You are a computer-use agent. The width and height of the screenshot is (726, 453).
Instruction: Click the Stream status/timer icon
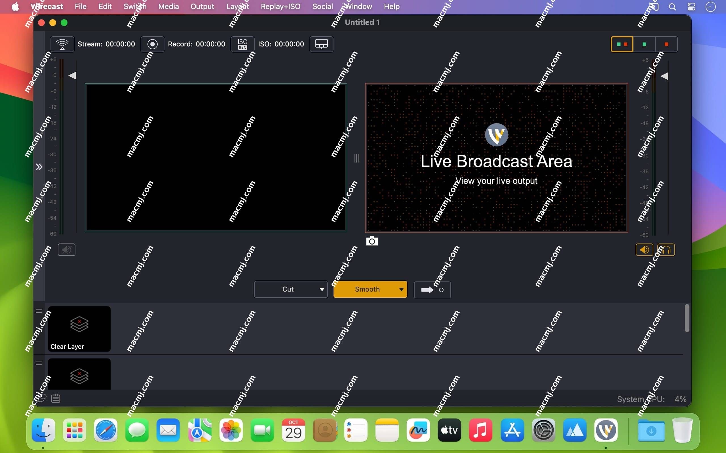pyautogui.click(x=63, y=44)
